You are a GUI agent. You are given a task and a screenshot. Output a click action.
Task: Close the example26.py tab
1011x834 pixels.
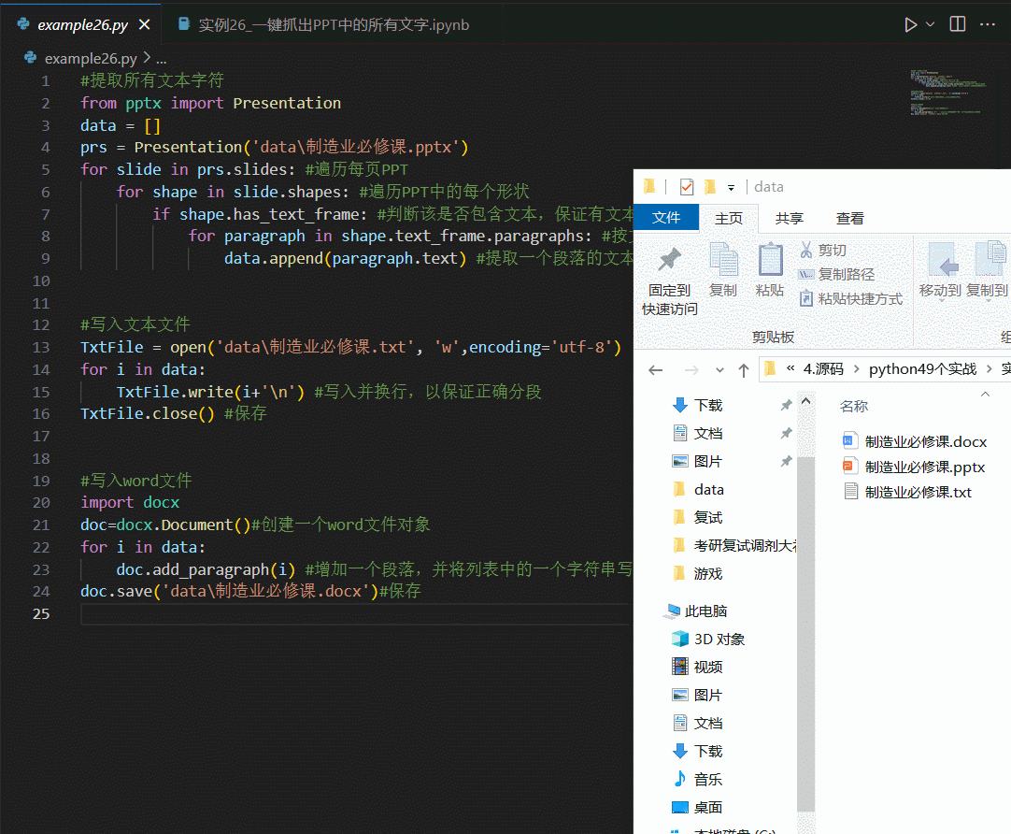click(x=145, y=24)
